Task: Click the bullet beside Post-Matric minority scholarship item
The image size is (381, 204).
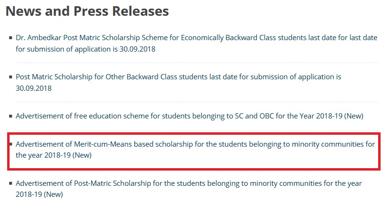Action: pos(11,184)
